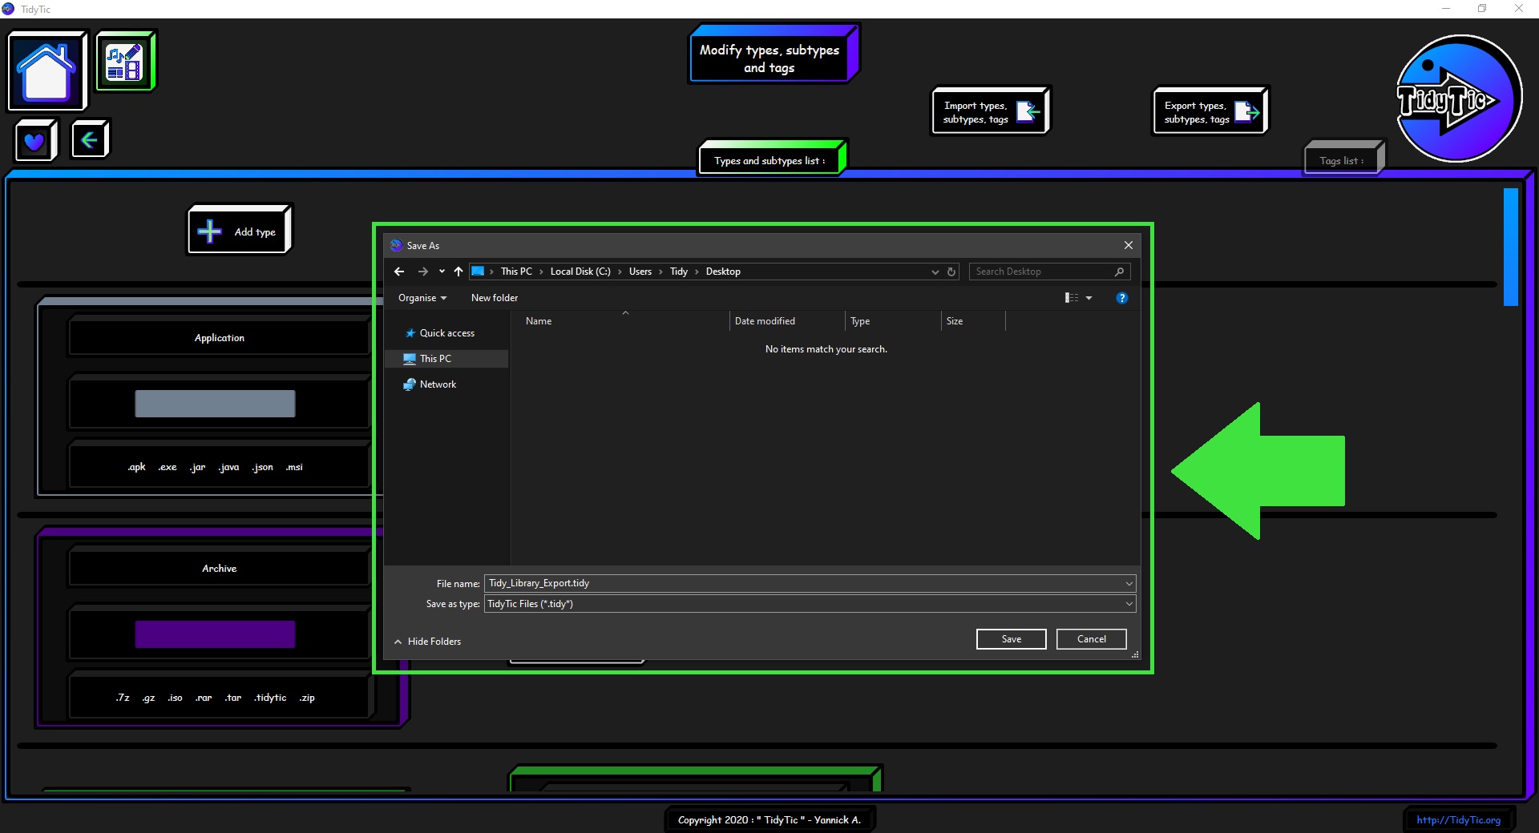Expand the File name dropdown
The width and height of the screenshot is (1539, 833).
click(1129, 583)
